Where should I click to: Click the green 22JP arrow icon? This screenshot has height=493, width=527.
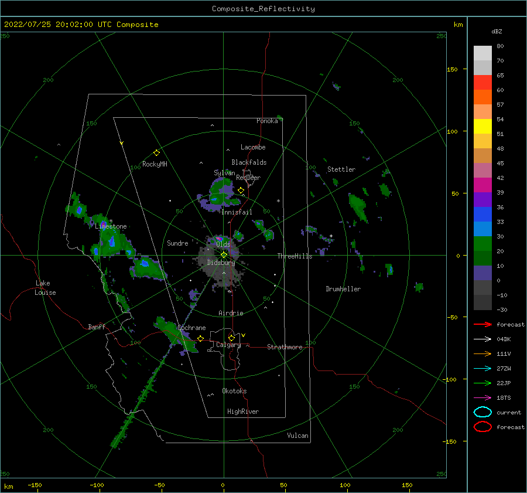(x=482, y=383)
